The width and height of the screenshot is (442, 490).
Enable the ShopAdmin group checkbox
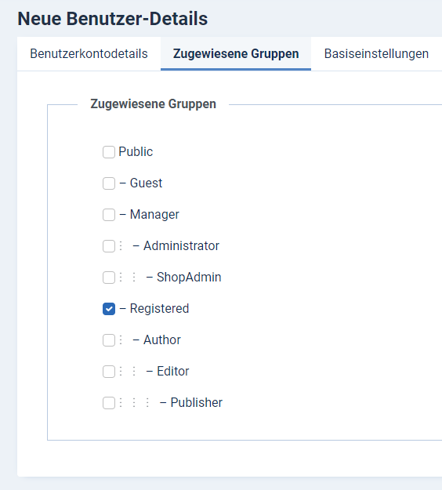pos(109,278)
